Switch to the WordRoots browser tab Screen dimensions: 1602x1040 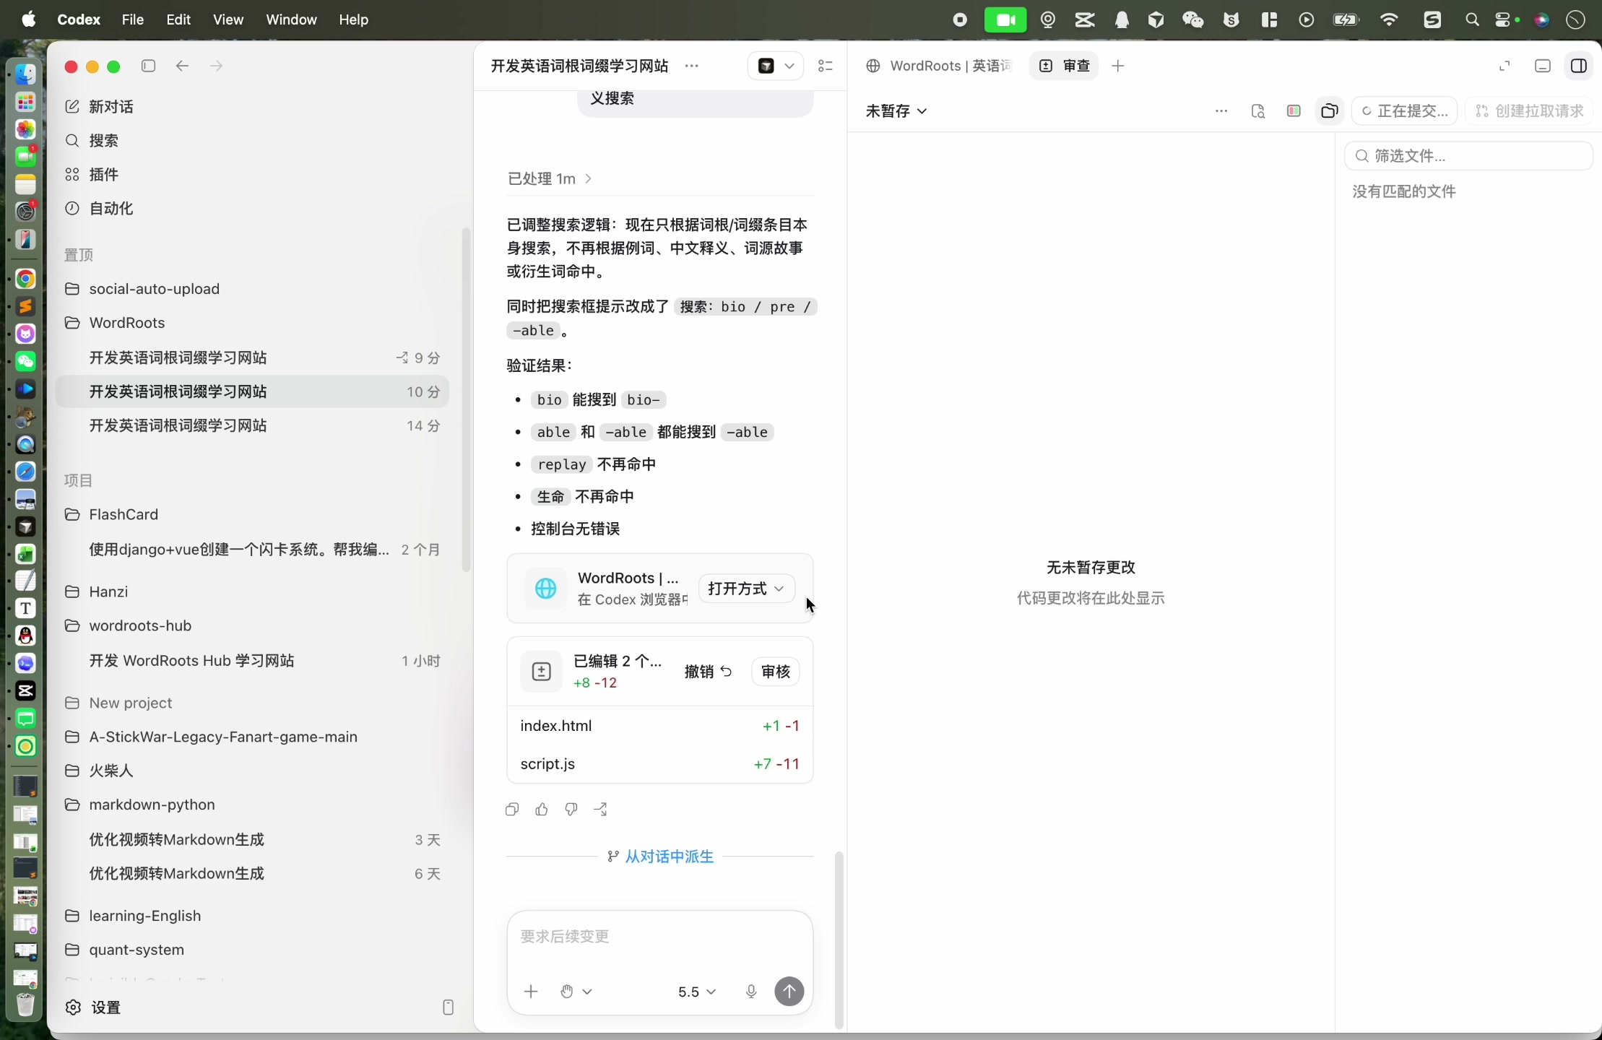tap(939, 66)
